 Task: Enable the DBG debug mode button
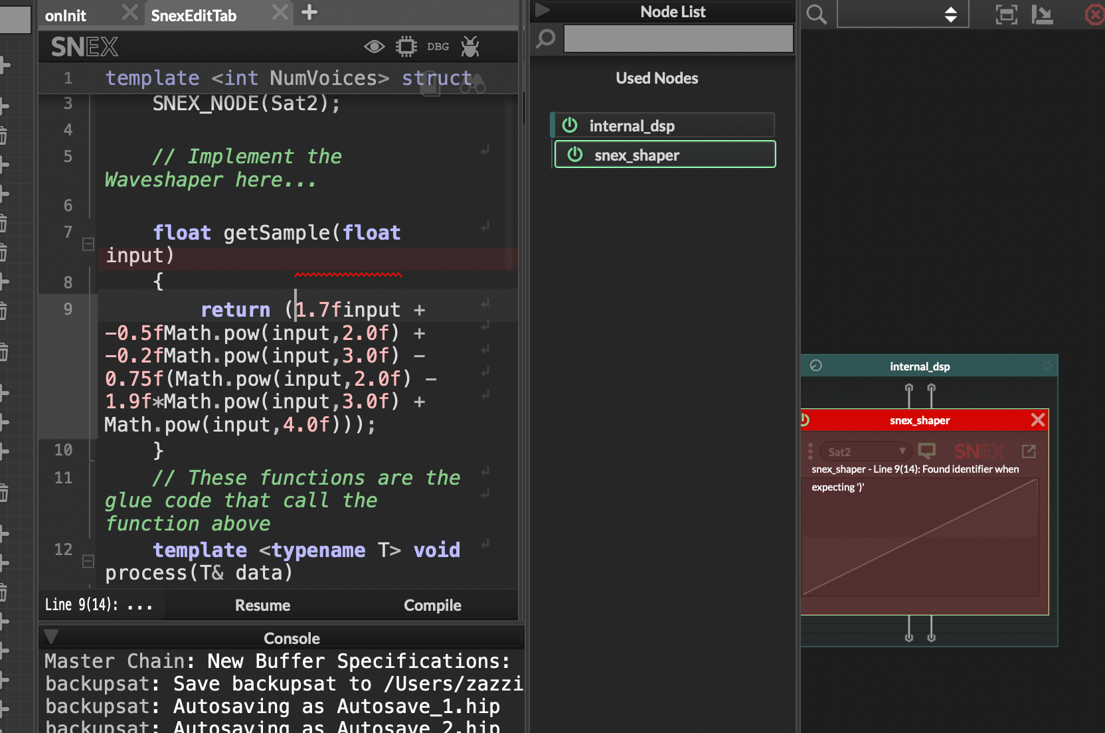click(438, 46)
